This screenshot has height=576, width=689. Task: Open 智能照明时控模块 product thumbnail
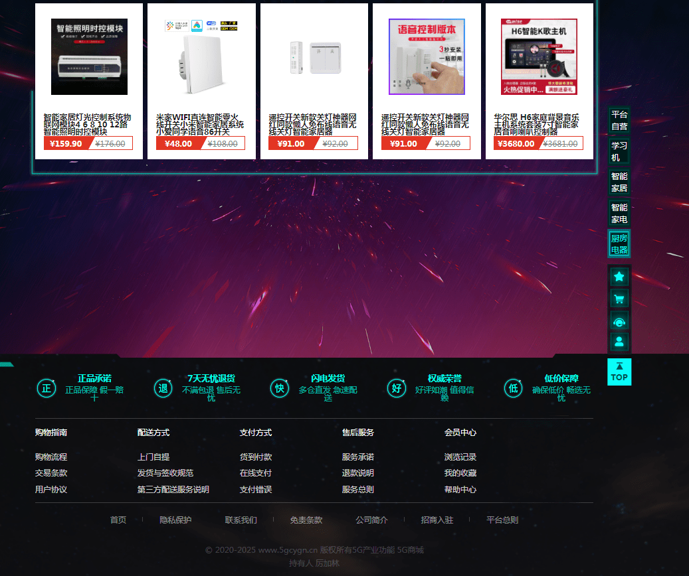click(89, 56)
